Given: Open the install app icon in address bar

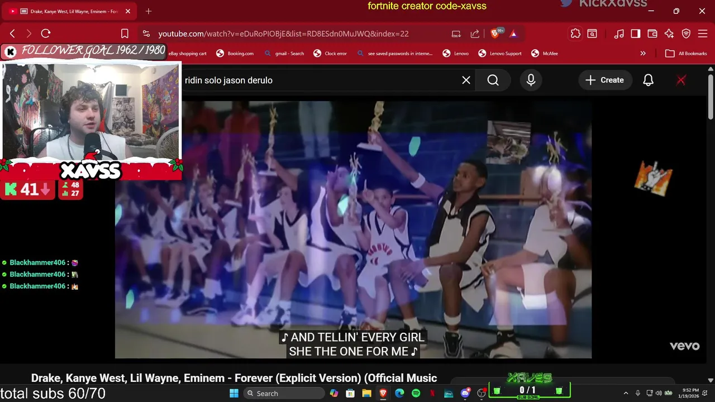Looking at the screenshot, I should pyautogui.click(x=456, y=33).
